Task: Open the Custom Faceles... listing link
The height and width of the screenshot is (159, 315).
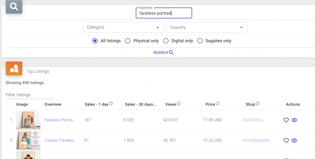Action: coord(60,140)
